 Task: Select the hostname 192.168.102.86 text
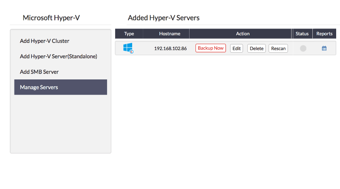170,48
